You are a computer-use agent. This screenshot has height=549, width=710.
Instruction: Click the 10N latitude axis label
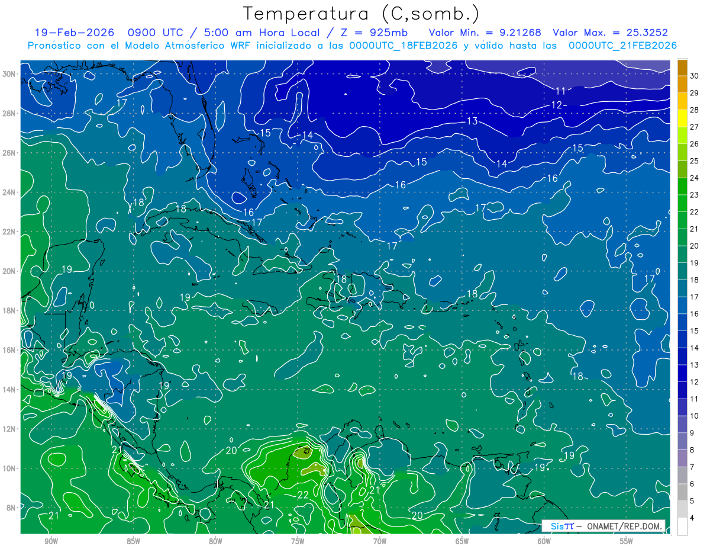(x=9, y=468)
